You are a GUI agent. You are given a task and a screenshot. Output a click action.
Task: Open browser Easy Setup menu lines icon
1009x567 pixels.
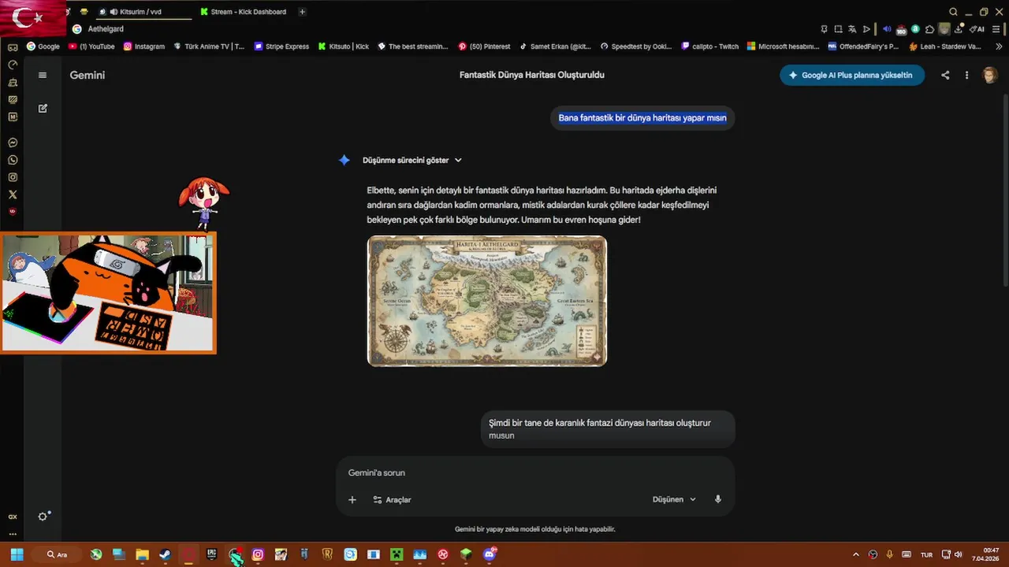(x=996, y=29)
